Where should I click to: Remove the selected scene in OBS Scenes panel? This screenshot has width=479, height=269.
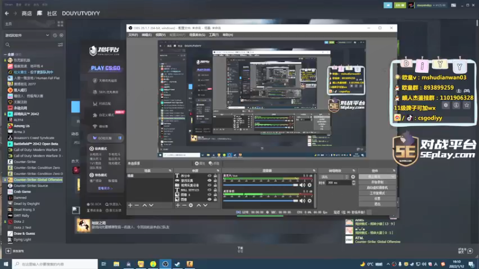click(137, 205)
